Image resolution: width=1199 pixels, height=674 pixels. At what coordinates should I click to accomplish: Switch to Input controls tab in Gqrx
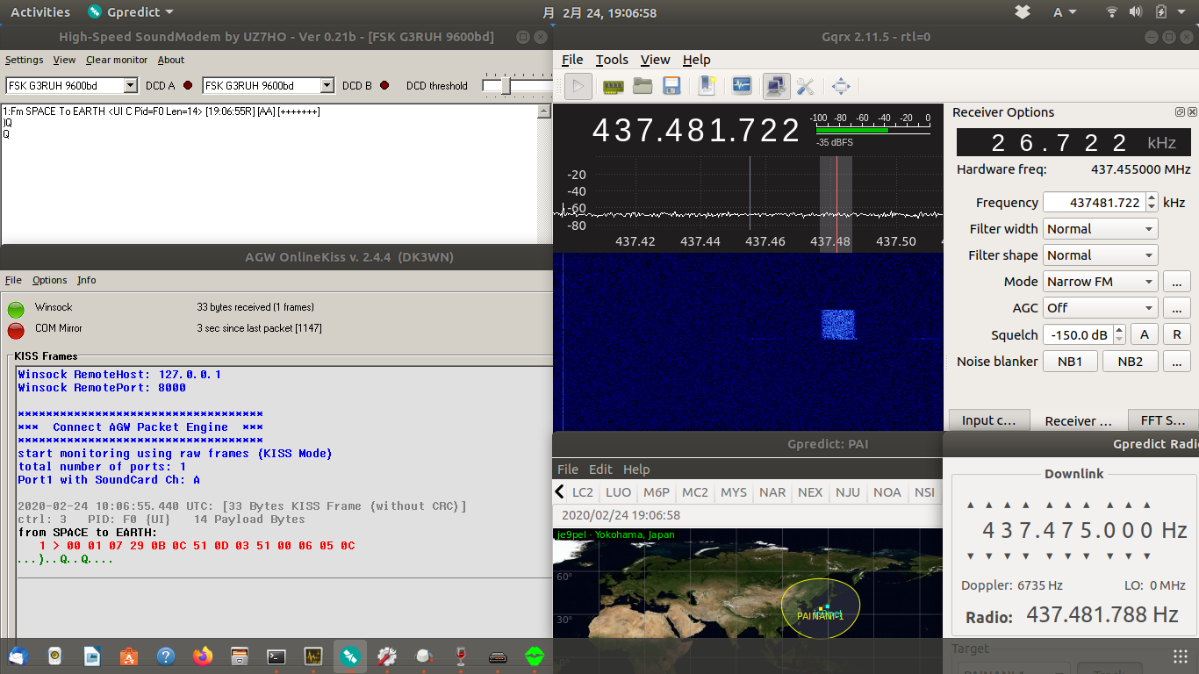pos(988,420)
